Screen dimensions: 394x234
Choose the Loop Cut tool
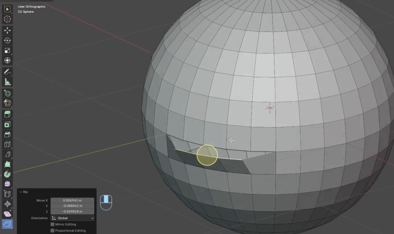pos(7,144)
